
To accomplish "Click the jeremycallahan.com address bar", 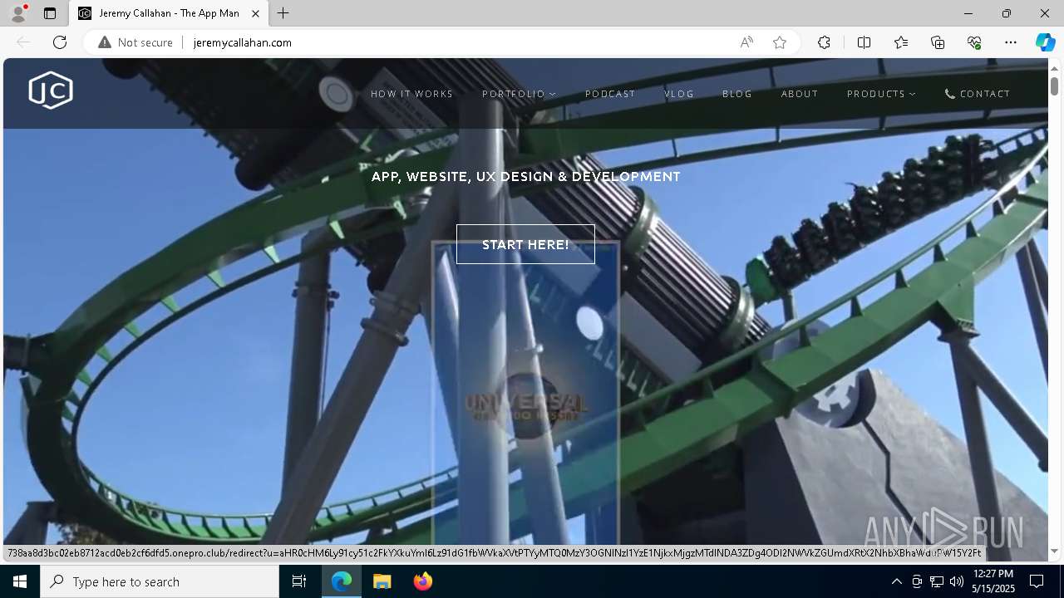I will point(243,42).
